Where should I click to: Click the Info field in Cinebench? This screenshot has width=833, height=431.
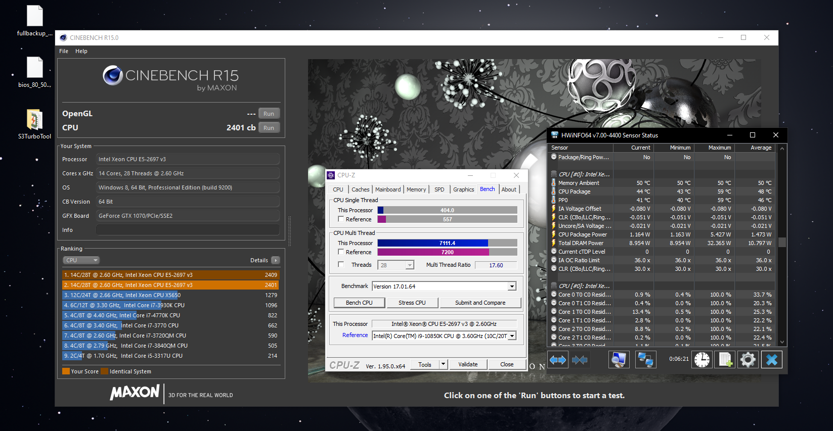[x=188, y=230]
